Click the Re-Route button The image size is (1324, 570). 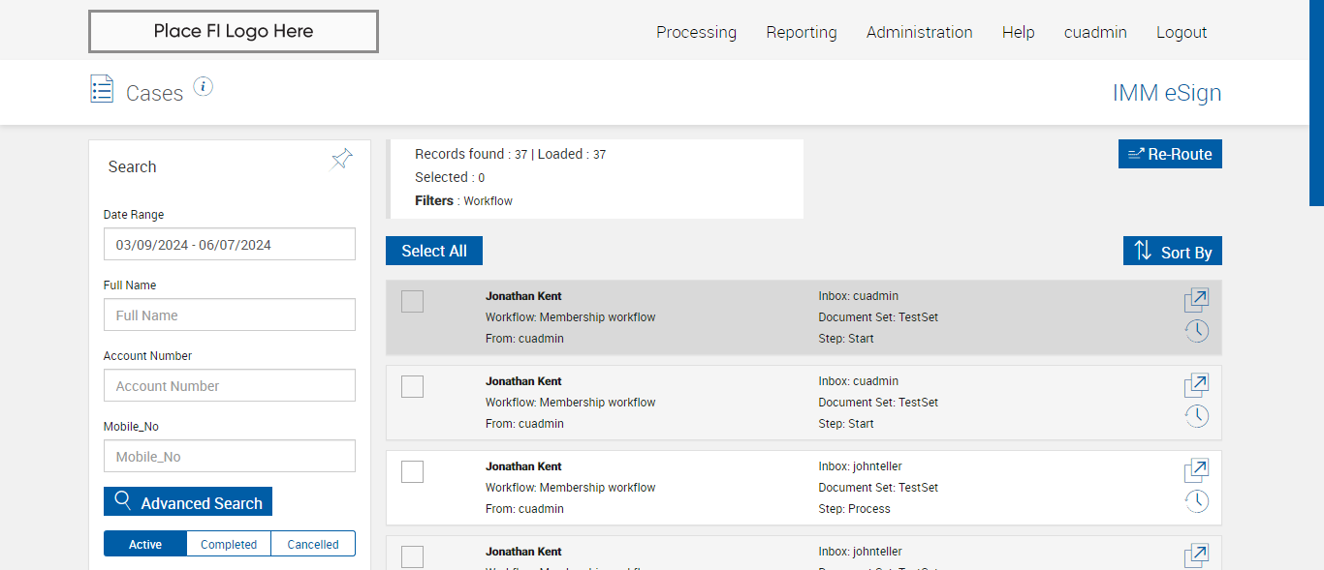click(1170, 154)
